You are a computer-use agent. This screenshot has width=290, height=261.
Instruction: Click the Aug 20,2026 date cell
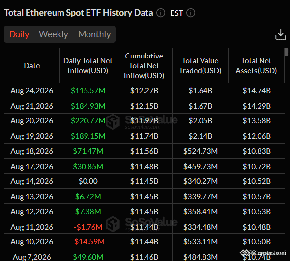click(32, 121)
